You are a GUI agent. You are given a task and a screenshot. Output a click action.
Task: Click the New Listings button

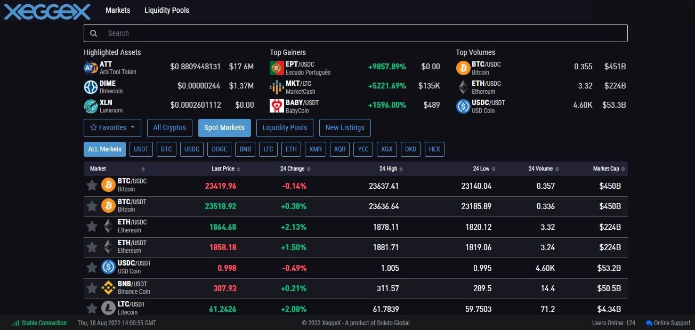click(x=344, y=127)
